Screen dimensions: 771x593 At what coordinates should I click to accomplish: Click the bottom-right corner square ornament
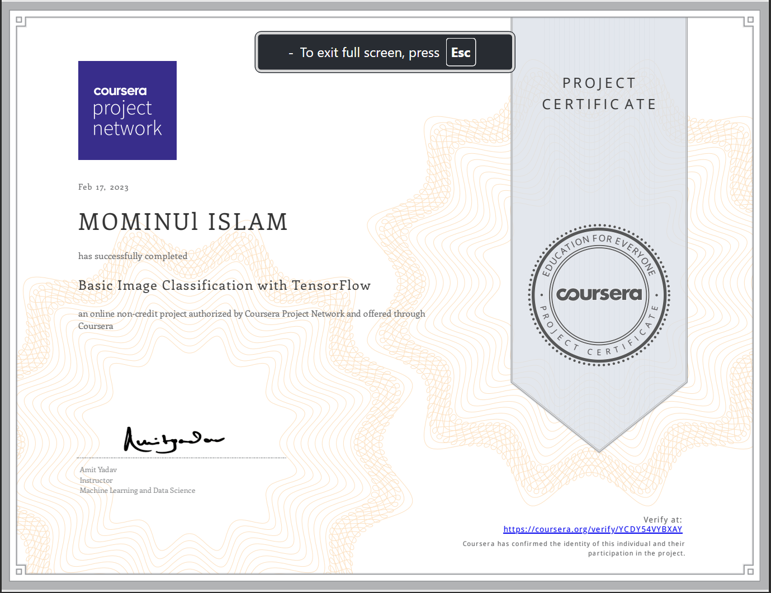[750, 571]
